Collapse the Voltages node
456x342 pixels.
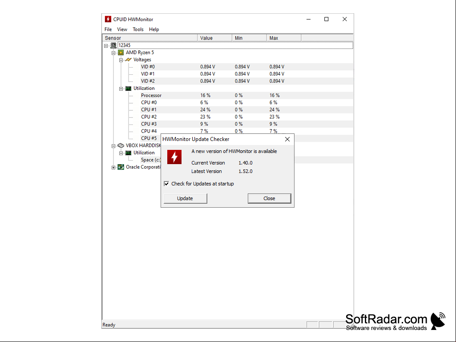click(121, 60)
